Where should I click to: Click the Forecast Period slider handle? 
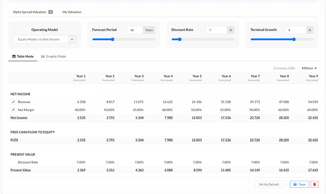click(x=113, y=39)
